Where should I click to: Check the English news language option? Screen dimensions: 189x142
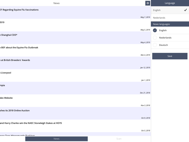point(170,30)
